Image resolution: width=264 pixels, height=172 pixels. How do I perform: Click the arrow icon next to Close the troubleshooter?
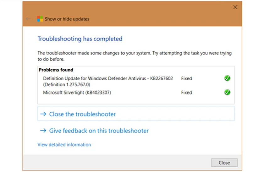point(43,114)
